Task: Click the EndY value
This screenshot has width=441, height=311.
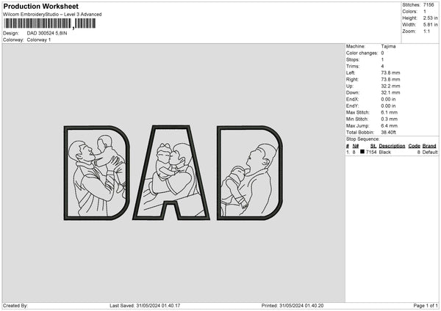Action: click(x=388, y=106)
